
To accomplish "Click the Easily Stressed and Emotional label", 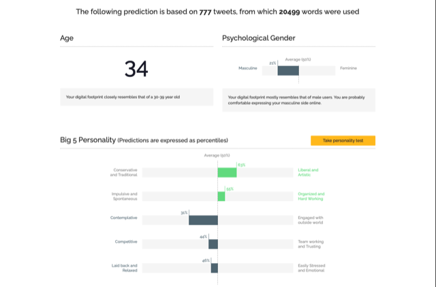I will 312,267.
